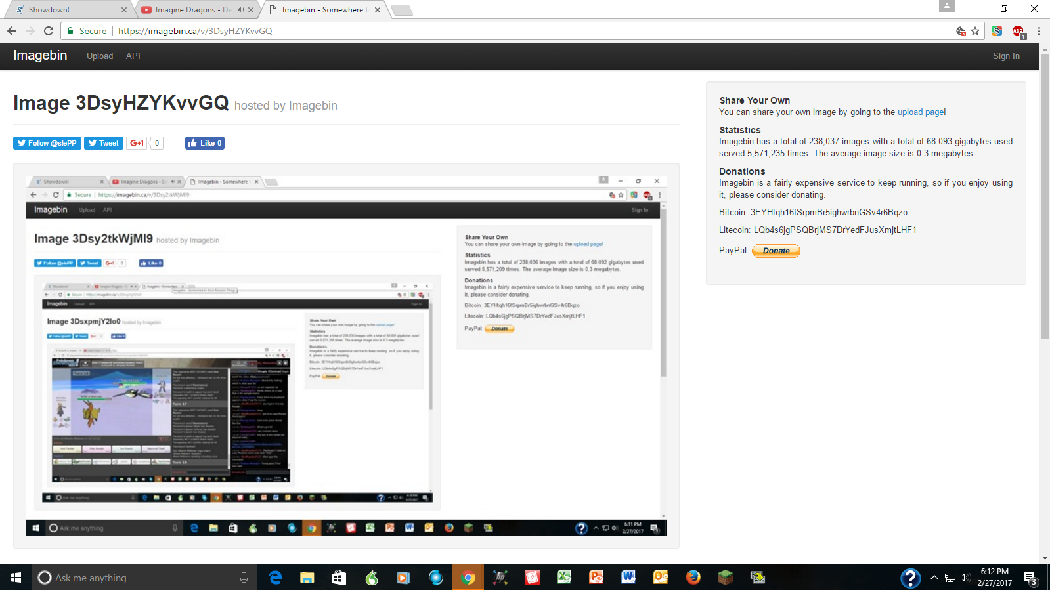Open the Windows Start menu
This screenshot has width=1050, height=590.
point(16,578)
